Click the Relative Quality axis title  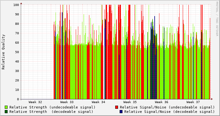pos(3,52)
